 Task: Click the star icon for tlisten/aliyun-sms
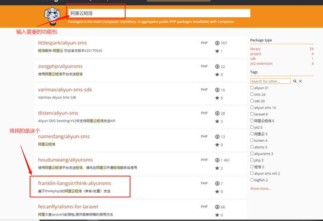point(217,121)
